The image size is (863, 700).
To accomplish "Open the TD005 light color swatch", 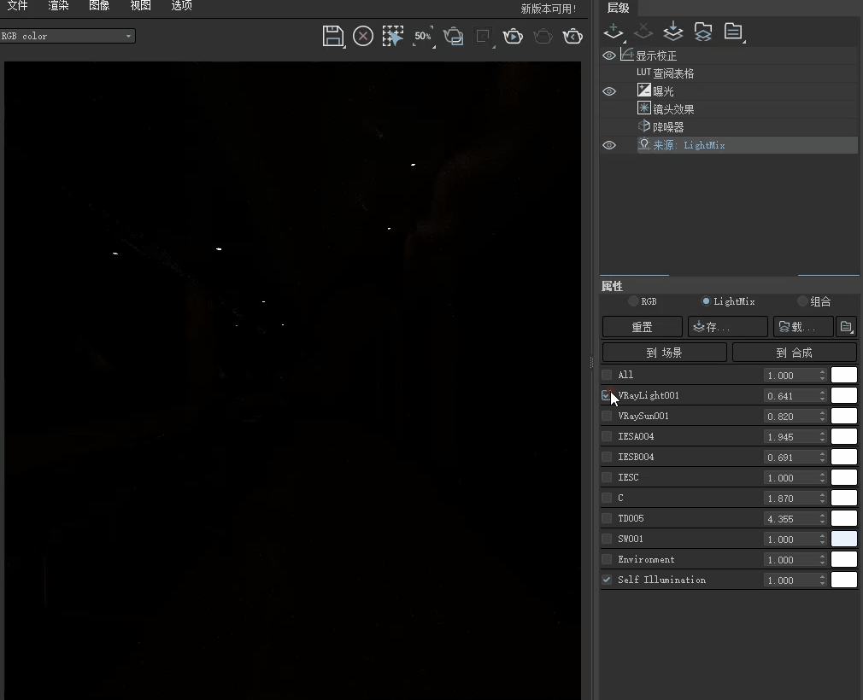I will [844, 519].
